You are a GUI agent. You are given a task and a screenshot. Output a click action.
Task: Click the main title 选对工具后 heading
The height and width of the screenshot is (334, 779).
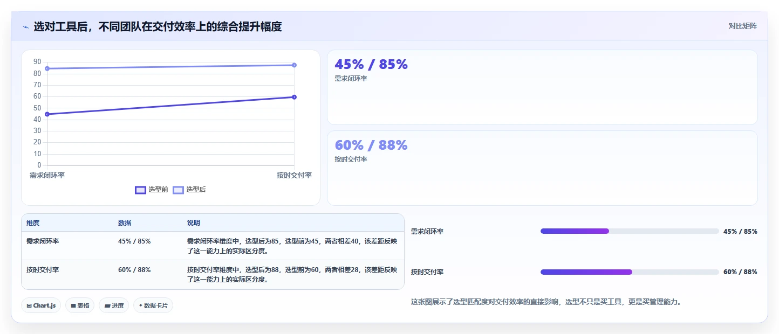point(158,26)
